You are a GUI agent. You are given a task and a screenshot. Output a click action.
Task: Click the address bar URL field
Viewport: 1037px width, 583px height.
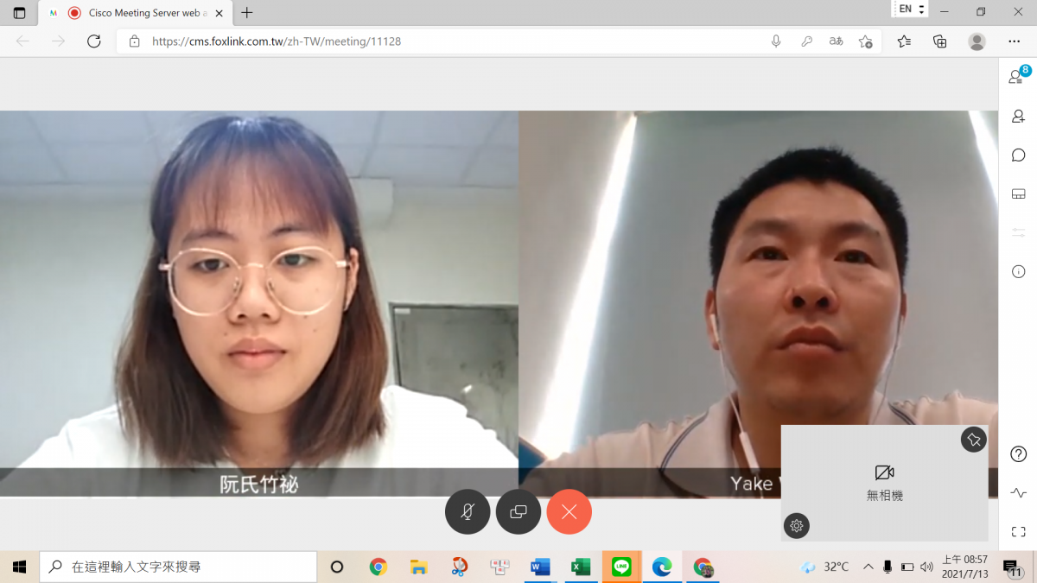click(432, 41)
